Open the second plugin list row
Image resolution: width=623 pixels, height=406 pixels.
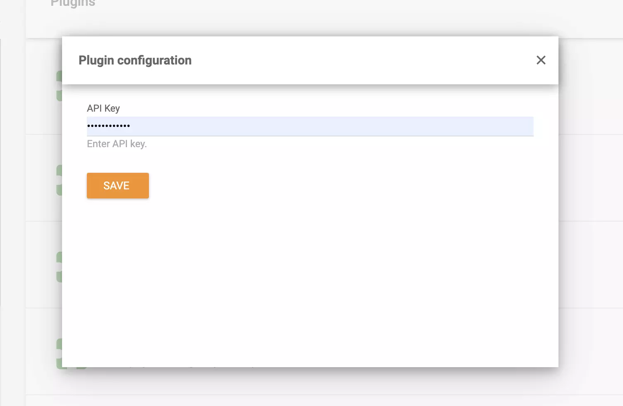[x=43, y=178]
